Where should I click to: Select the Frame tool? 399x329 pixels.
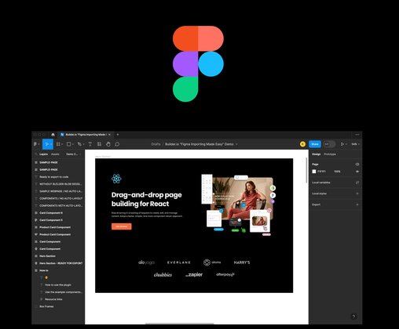(x=58, y=144)
